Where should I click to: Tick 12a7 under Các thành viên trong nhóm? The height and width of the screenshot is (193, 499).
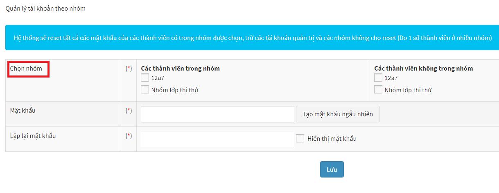[x=145, y=78]
